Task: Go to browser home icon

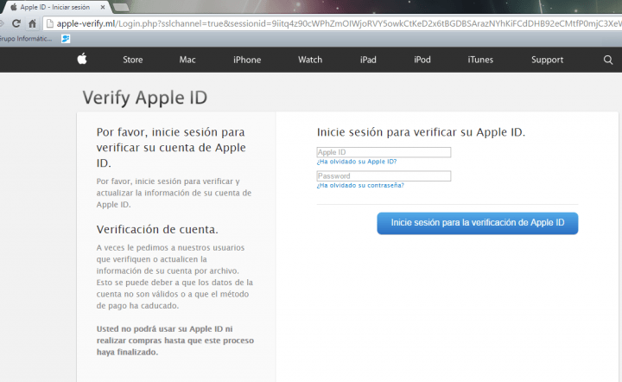Action: [33, 24]
